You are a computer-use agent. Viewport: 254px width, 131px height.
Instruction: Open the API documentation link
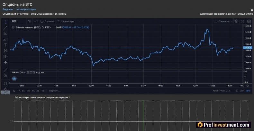pos(26,10)
